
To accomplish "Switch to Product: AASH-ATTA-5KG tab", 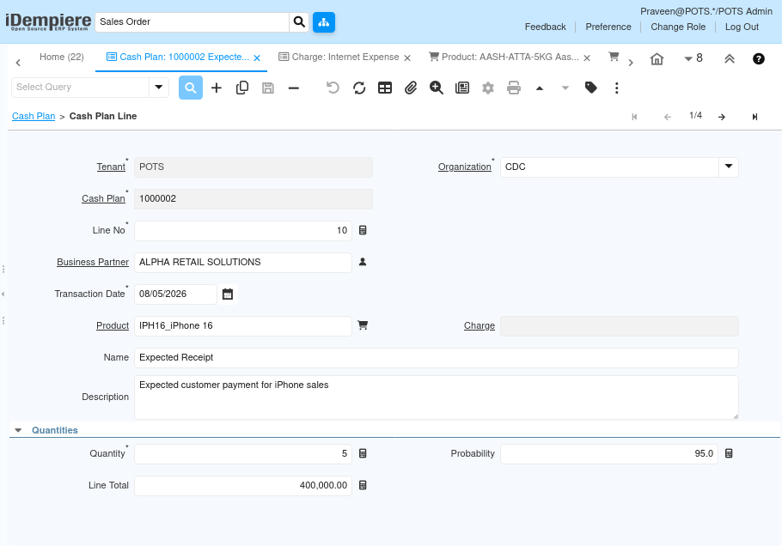I will [x=504, y=57].
